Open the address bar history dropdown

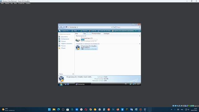[x=112, y=27]
